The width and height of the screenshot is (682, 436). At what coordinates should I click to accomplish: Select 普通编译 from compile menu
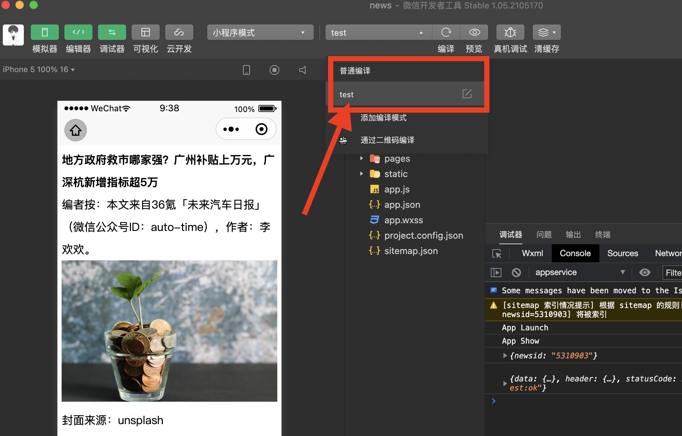click(355, 71)
